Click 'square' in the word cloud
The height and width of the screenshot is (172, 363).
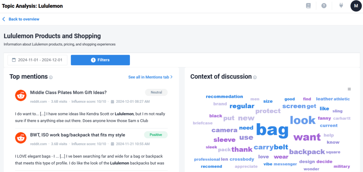pyautogui.click(x=333, y=152)
